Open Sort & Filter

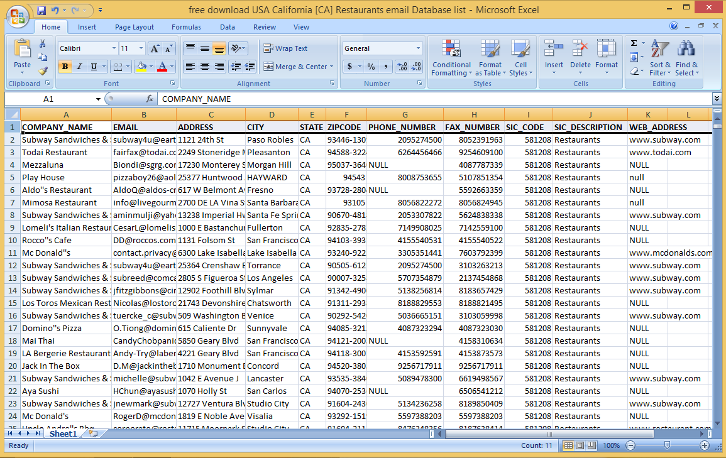click(x=660, y=58)
